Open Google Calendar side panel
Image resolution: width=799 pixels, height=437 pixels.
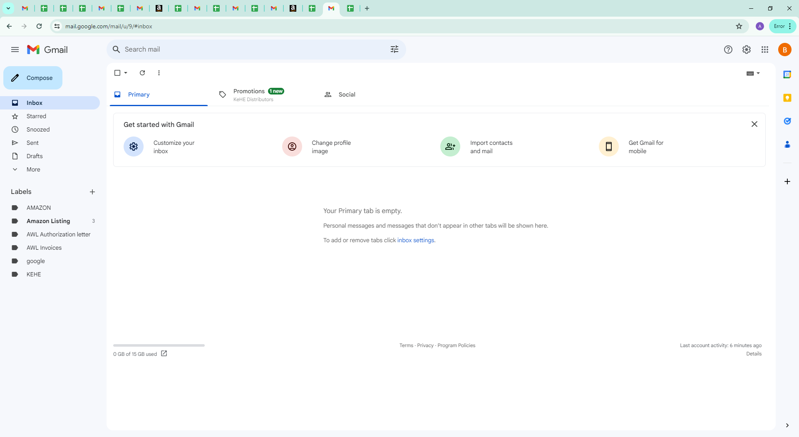[787, 74]
